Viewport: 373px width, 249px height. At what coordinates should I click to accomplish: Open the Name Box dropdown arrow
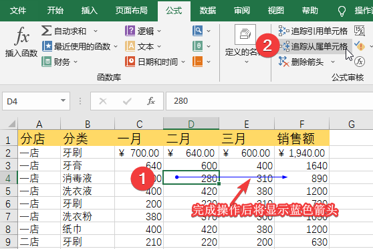[63, 101]
